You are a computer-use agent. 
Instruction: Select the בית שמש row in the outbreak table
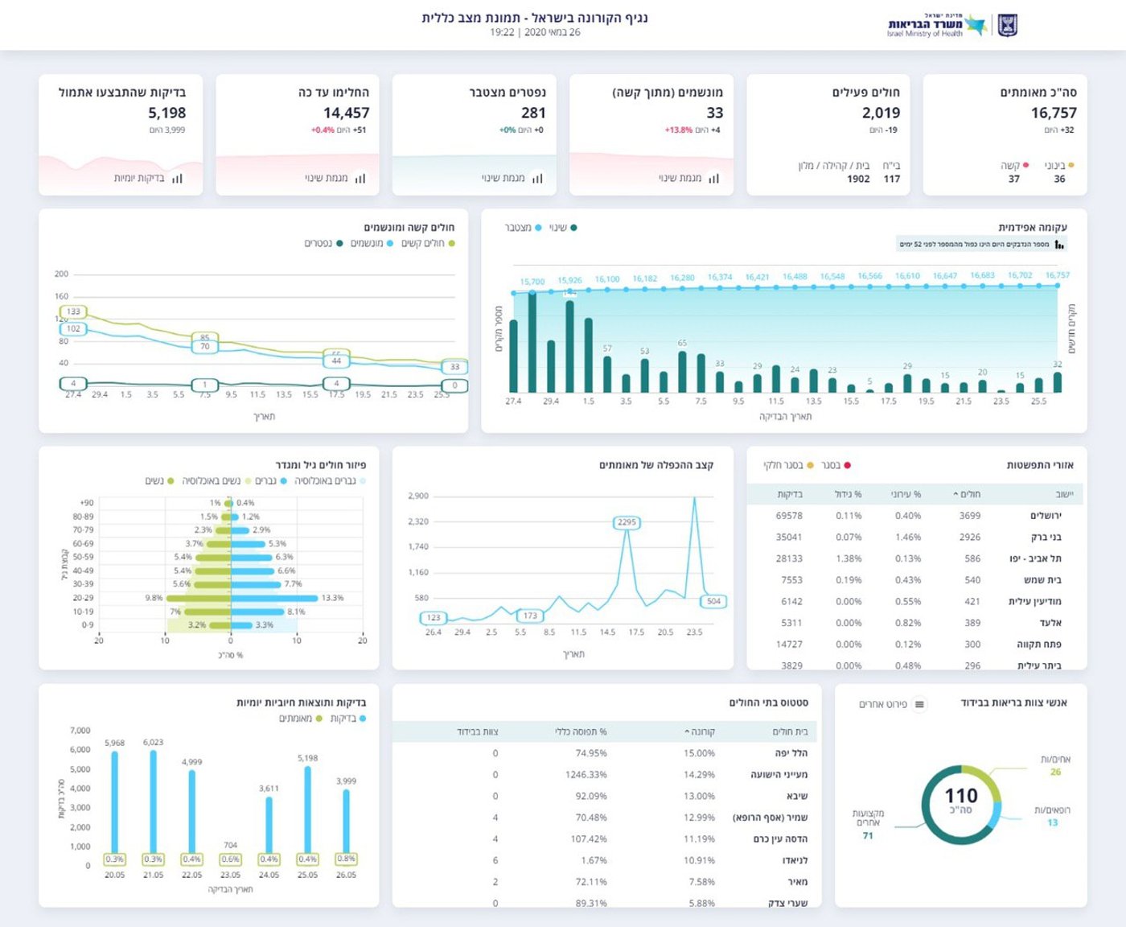[x=916, y=580]
